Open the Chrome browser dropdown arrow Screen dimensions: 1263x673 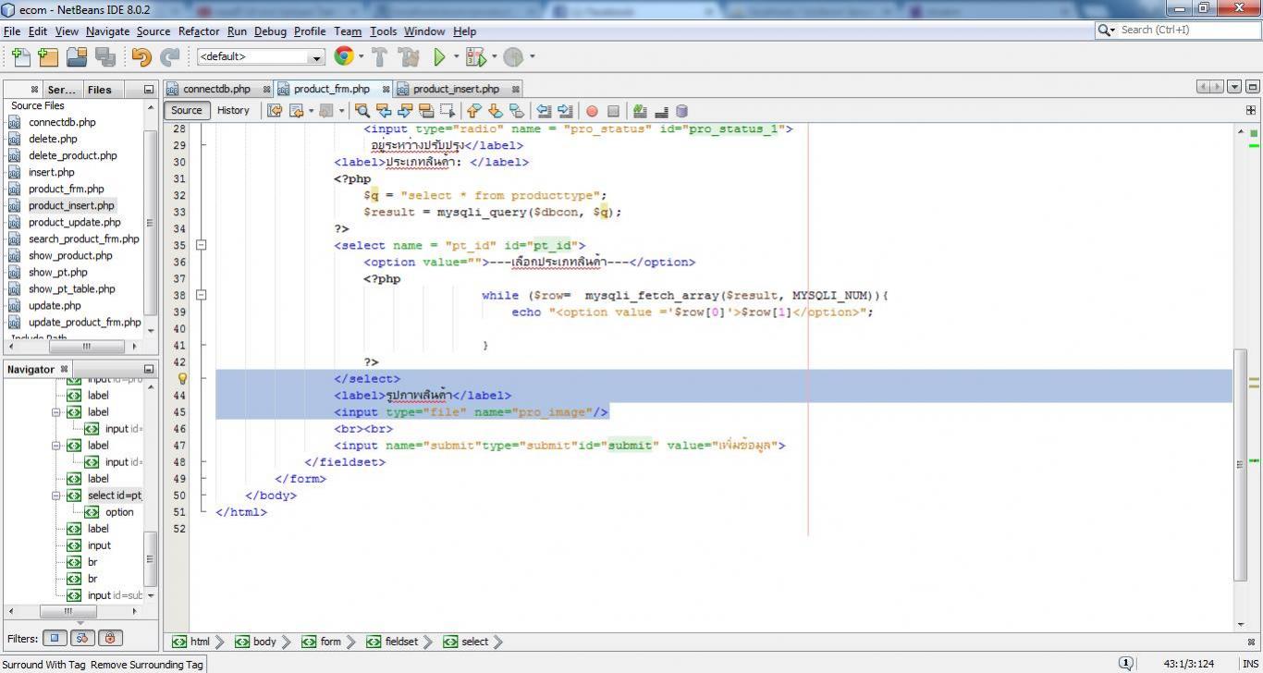362,56
